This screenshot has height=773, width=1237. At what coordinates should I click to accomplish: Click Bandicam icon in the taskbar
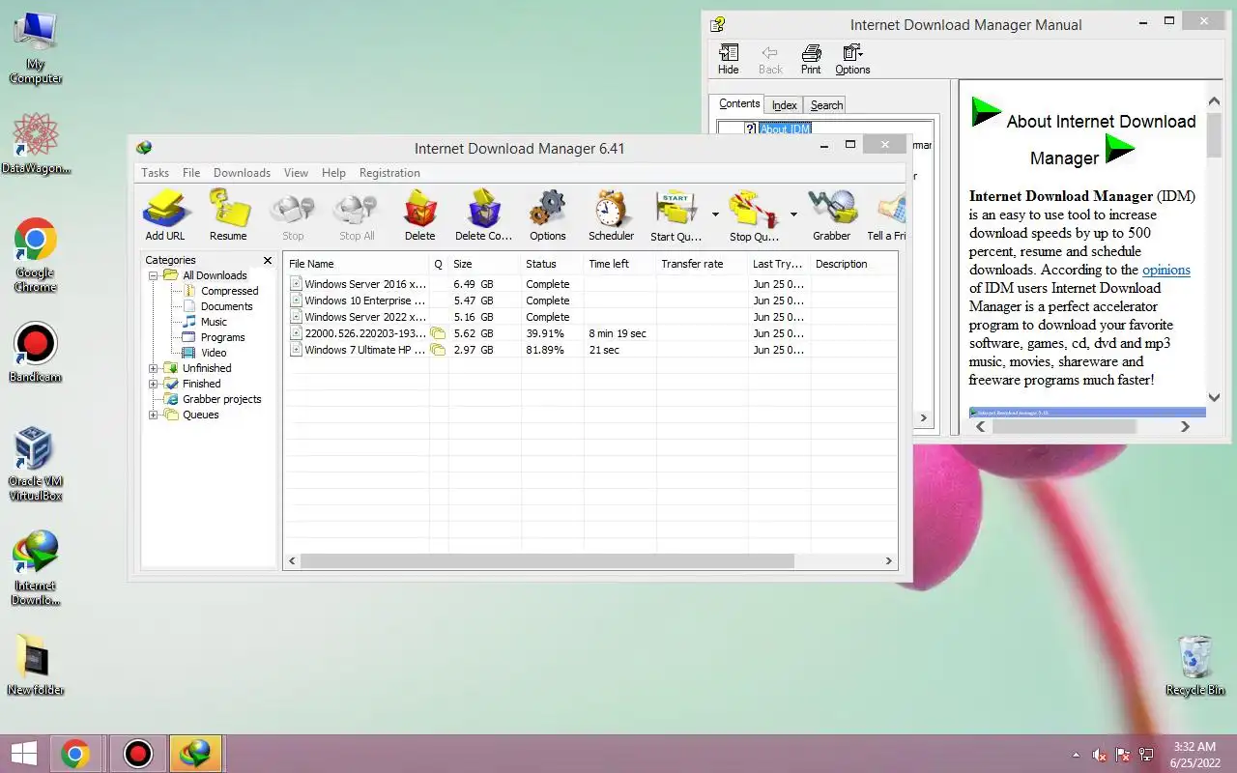[x=138, y=753]
